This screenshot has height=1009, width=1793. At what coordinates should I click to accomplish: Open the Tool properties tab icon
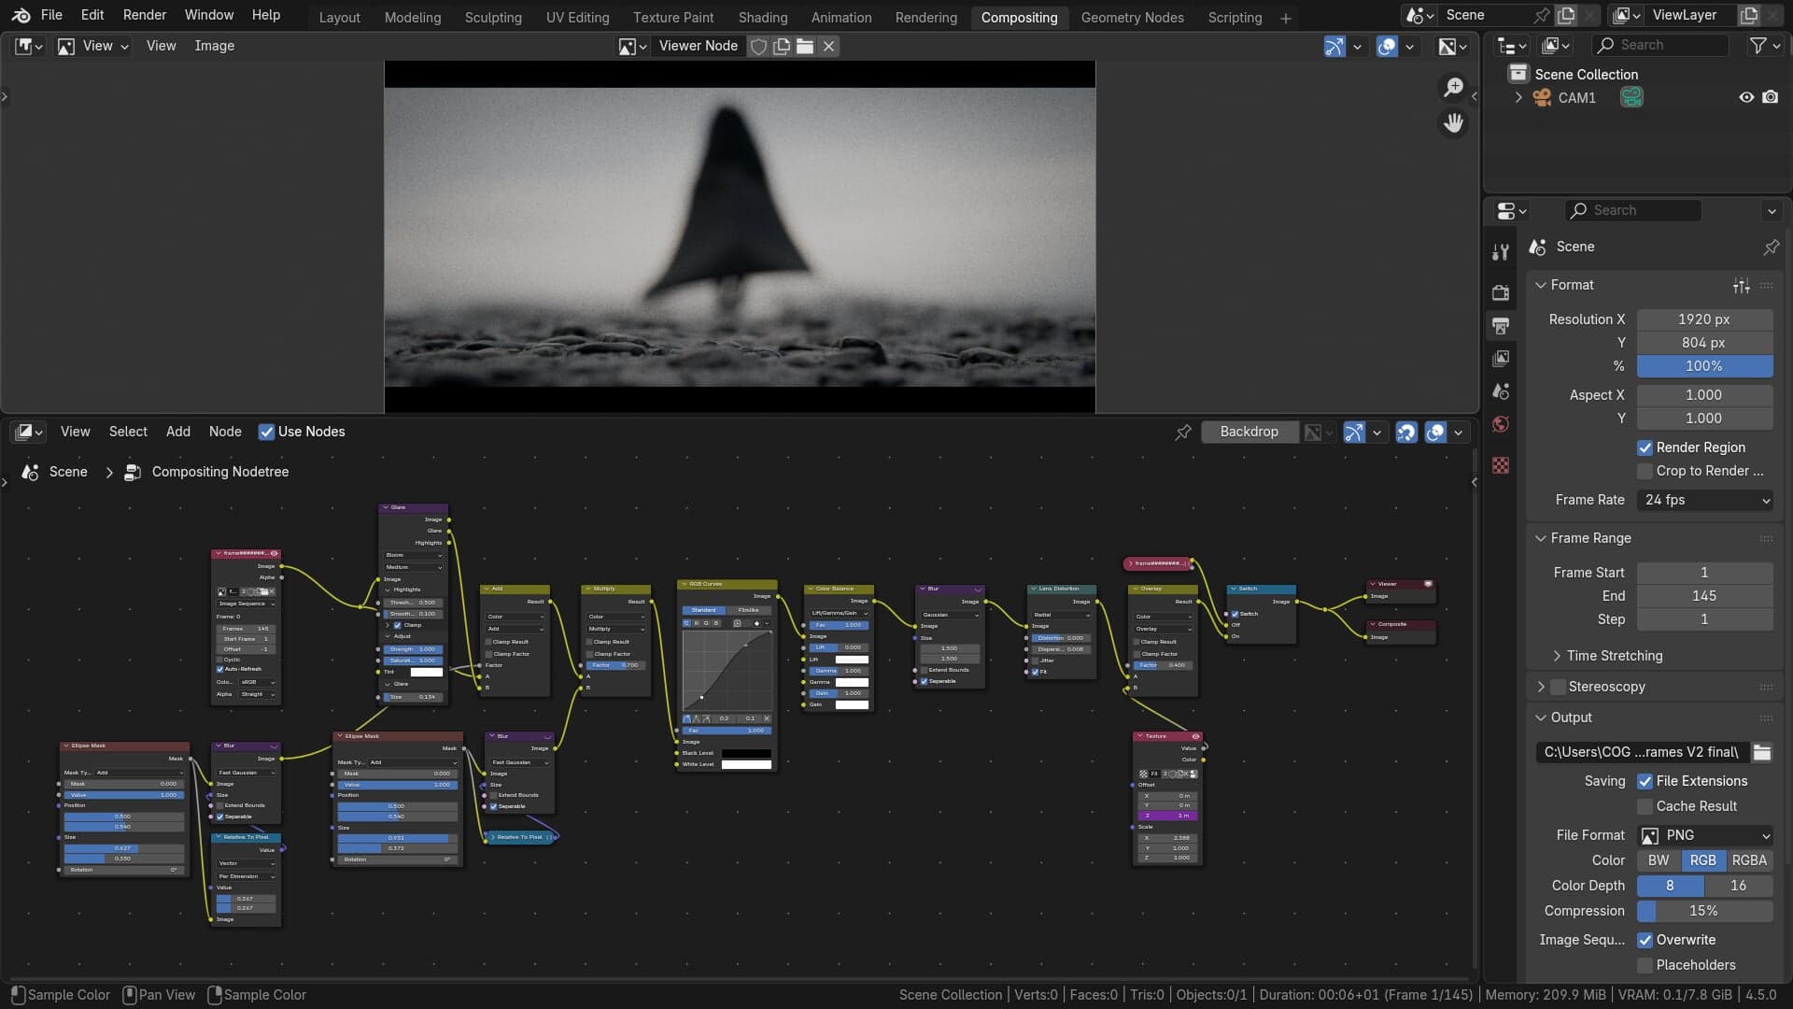(x=1501, y=251)
